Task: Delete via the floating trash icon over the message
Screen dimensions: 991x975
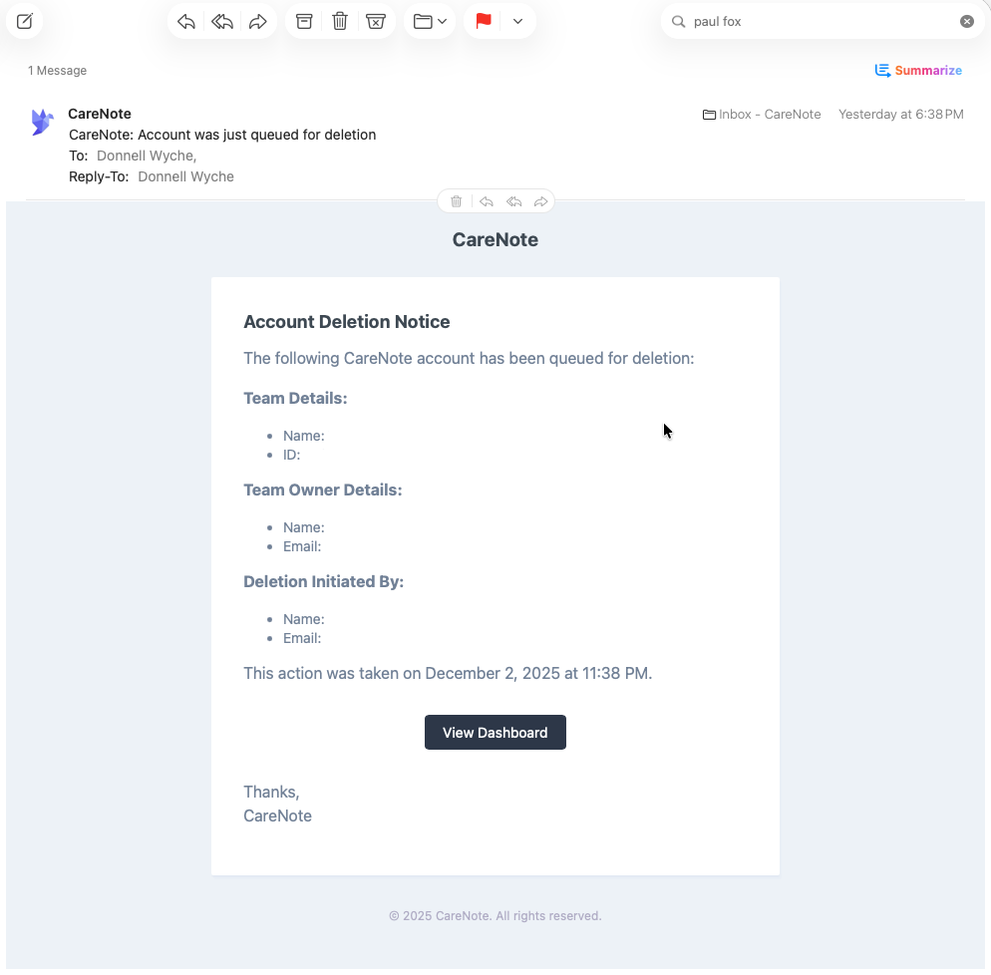Action: pos(456,200)
